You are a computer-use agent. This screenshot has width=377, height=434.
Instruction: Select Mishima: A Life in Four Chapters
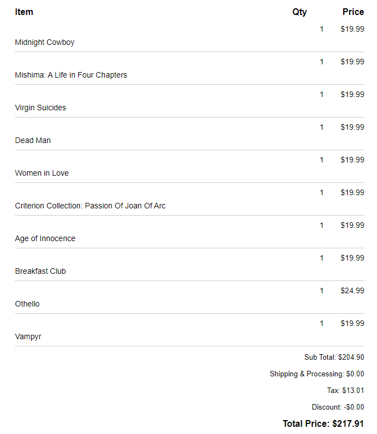click(x=71, y=75)
